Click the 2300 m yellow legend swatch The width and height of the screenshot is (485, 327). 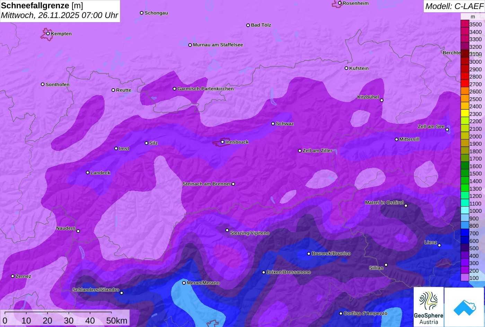465,113
